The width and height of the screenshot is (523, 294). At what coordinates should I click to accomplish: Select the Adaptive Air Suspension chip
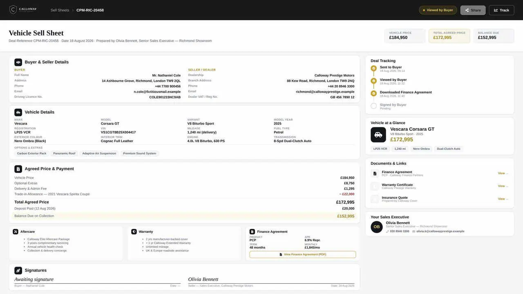click(99, 154)
